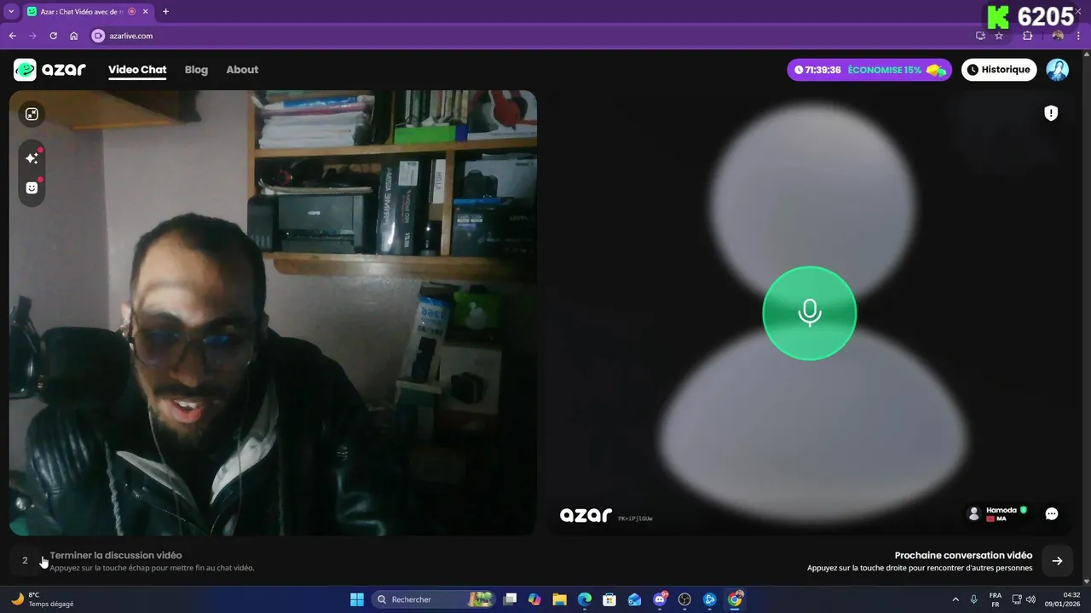This screenshot has height=613, width=1091.
Task: Report user via shield icon
Action: (1051, 113)
